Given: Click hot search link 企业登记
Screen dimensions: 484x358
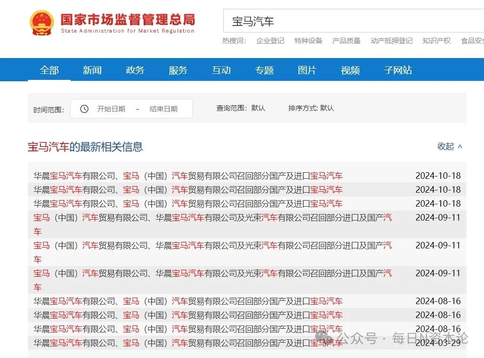Looking at the screenshot, I should coord(270,41).
